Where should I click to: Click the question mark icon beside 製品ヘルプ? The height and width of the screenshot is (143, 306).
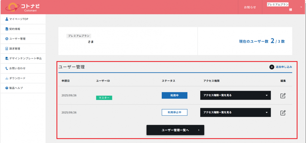7,88
